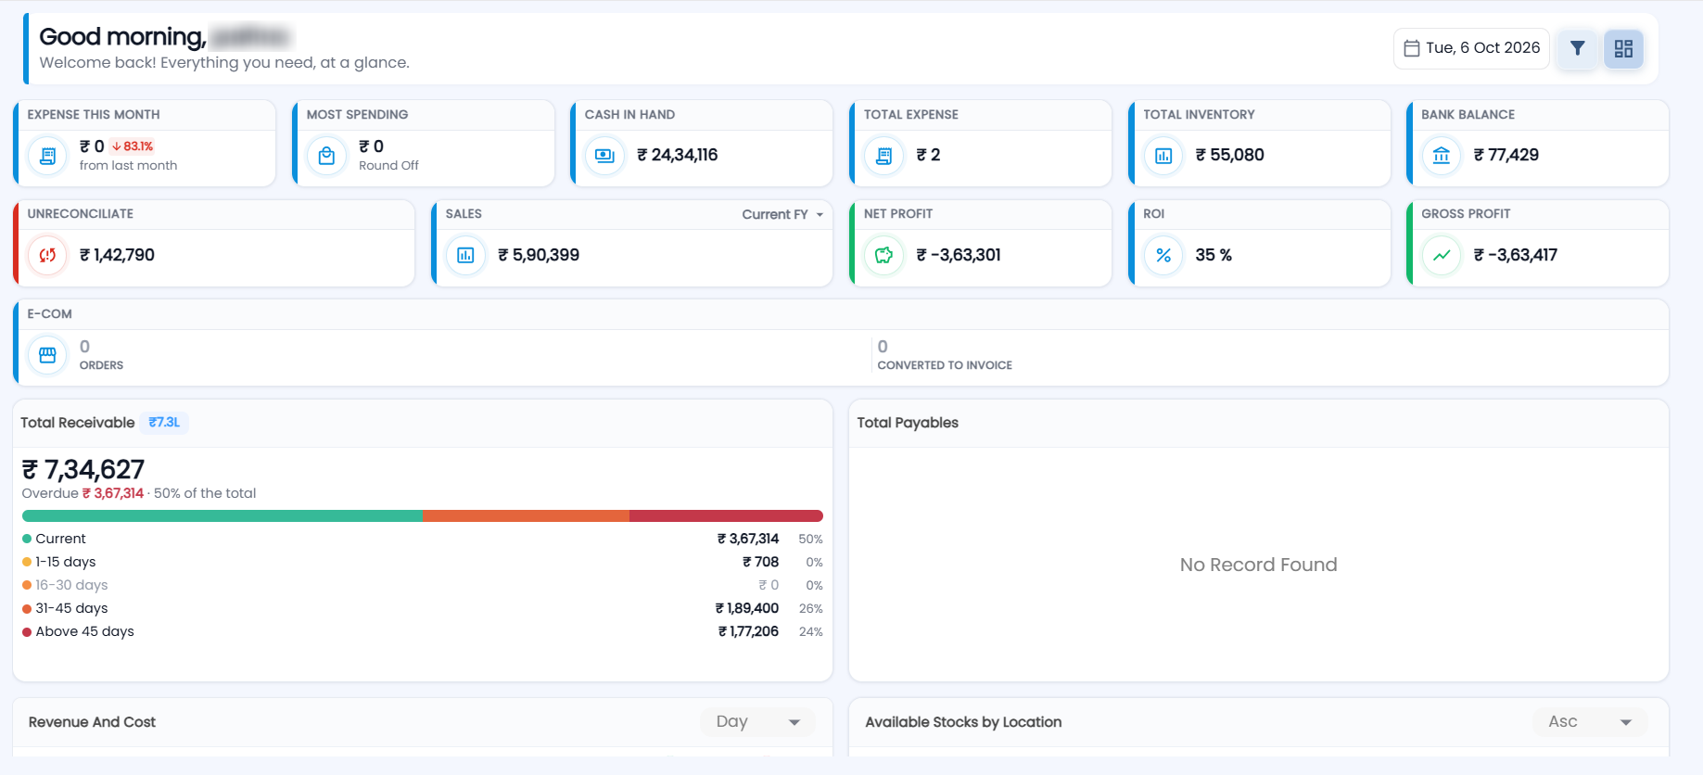Click the Sales bar chart icon
1703x775 pixels.
466,255
